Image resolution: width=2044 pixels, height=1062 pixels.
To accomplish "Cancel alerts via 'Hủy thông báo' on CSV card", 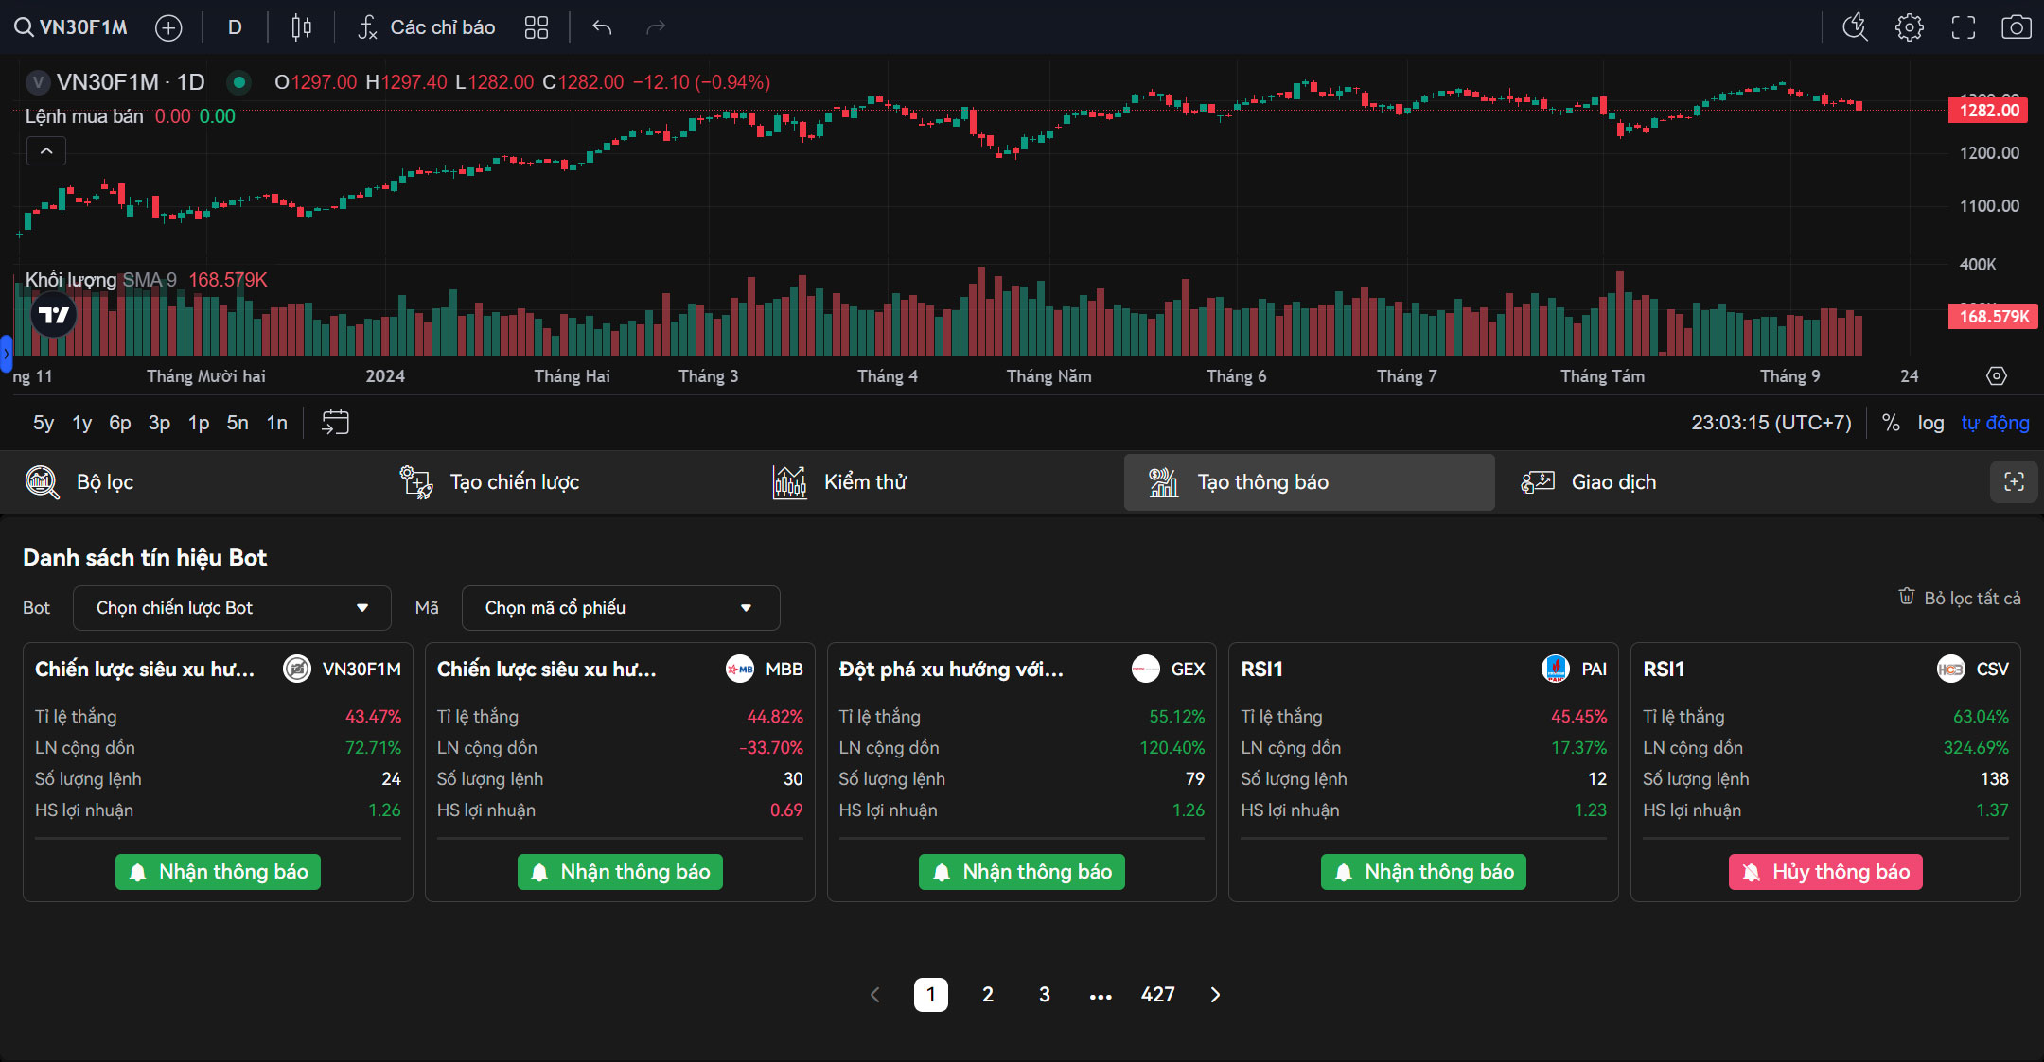I will click(1824, 871).
